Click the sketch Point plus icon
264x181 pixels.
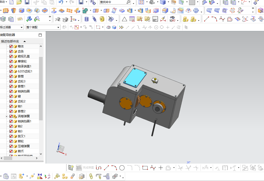coord(161,168)
